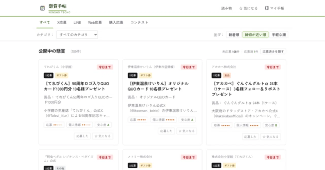
Task: Click 公開中の懸賞 heading
Action: click(52, 51)
